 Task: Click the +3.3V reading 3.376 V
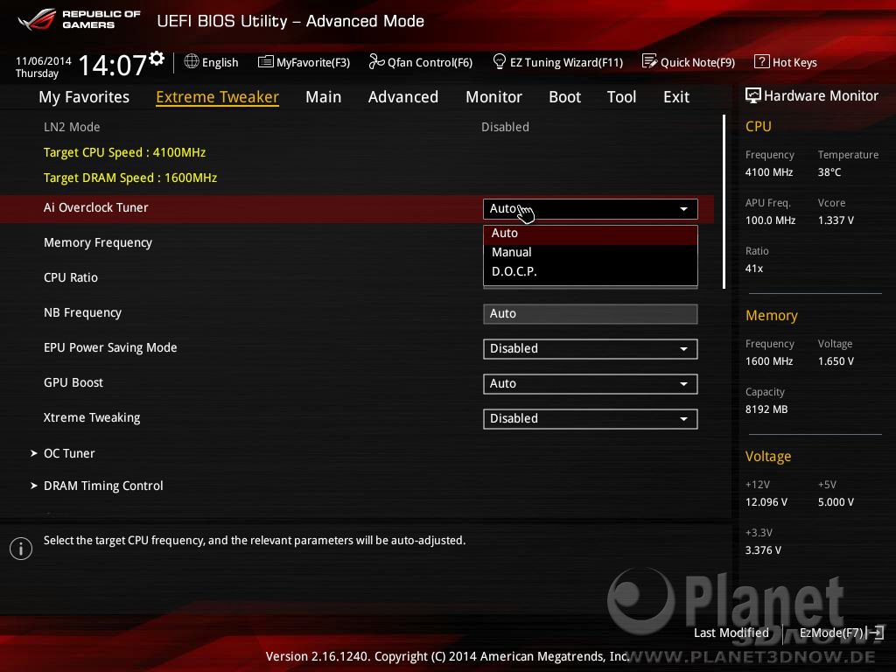point(763,550)
